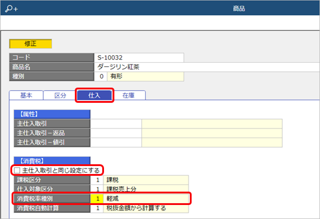Click the 主仕入取引－返品 code input field
Viewport: 320px width, 219px height.
[116, 133]
